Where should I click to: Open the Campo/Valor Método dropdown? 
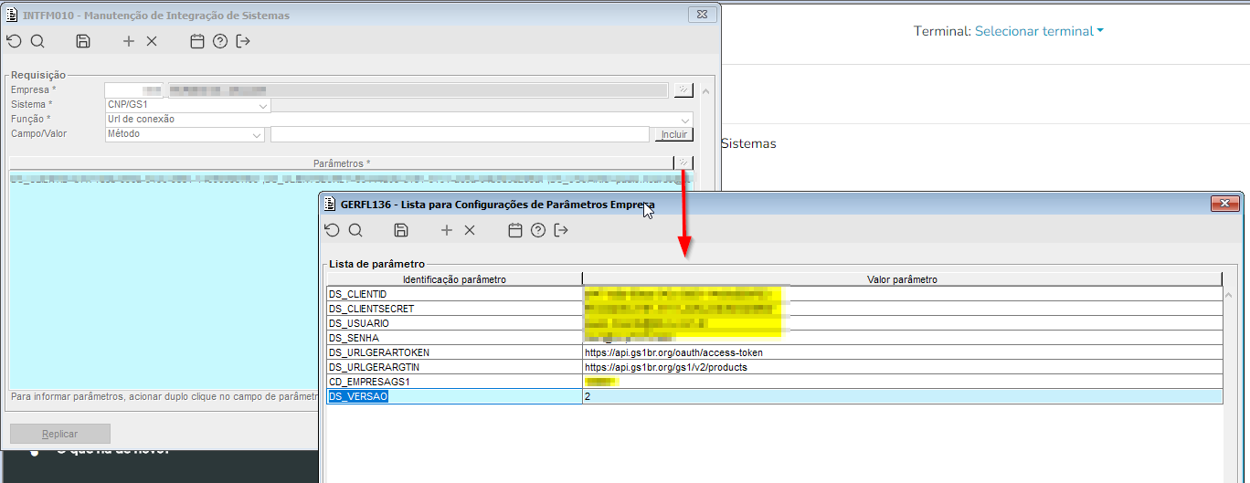(x=257, y=134)
